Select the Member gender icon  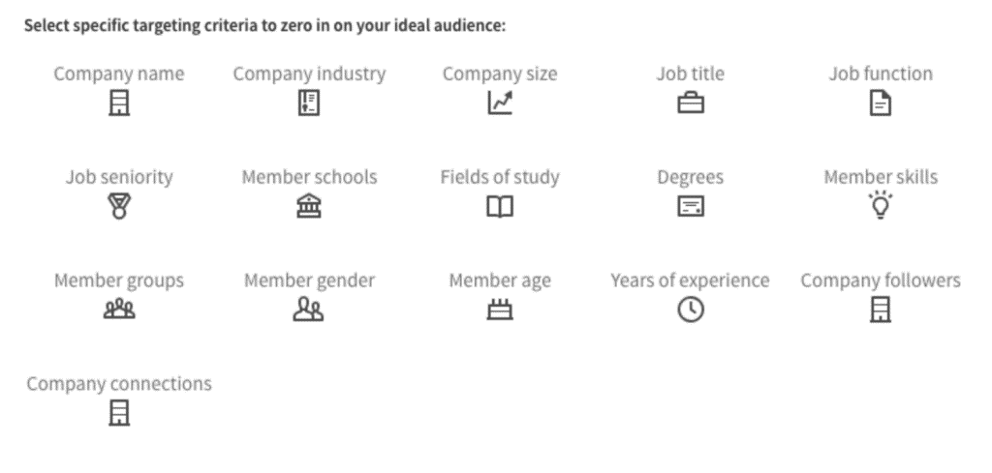coord(308,310)
